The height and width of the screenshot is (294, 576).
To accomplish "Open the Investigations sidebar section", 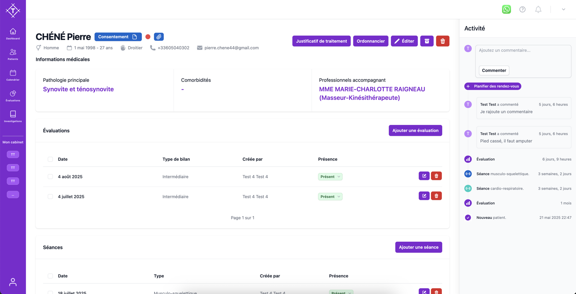I will pyautogui.click(x=13, y=117).
